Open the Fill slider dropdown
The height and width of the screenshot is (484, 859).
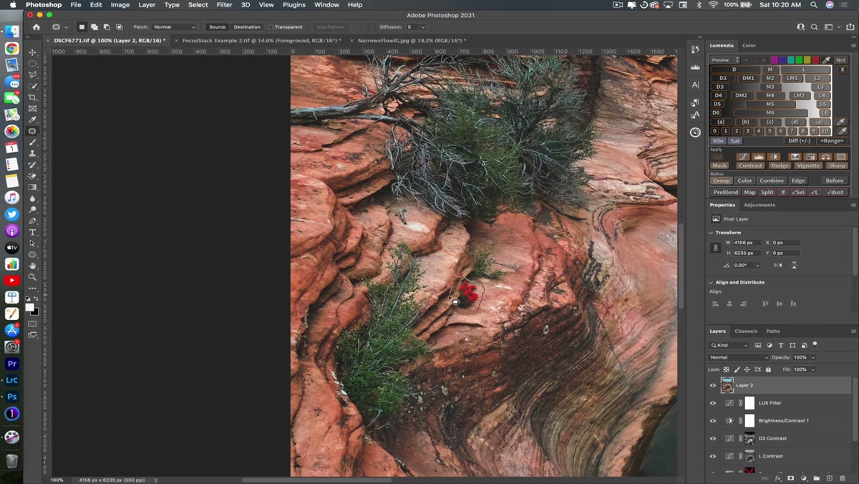[x=813, y=369]
